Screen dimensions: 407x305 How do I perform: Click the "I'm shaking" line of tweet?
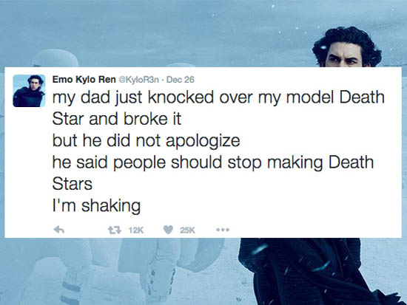(96, 206)
